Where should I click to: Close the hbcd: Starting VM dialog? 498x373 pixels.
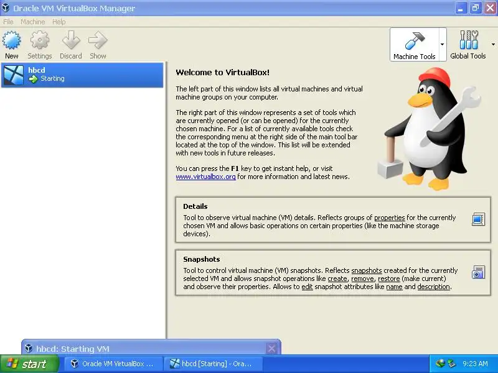coord(271,349)
